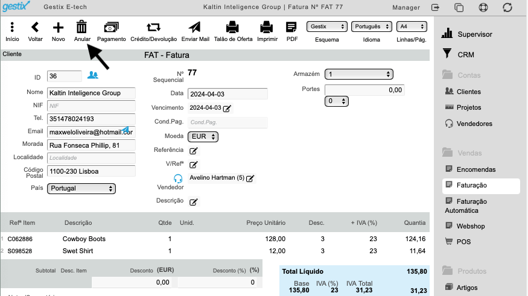Click Crédito/Devolução return icon
Screen dimensions: 528x296
pos(153,27)
